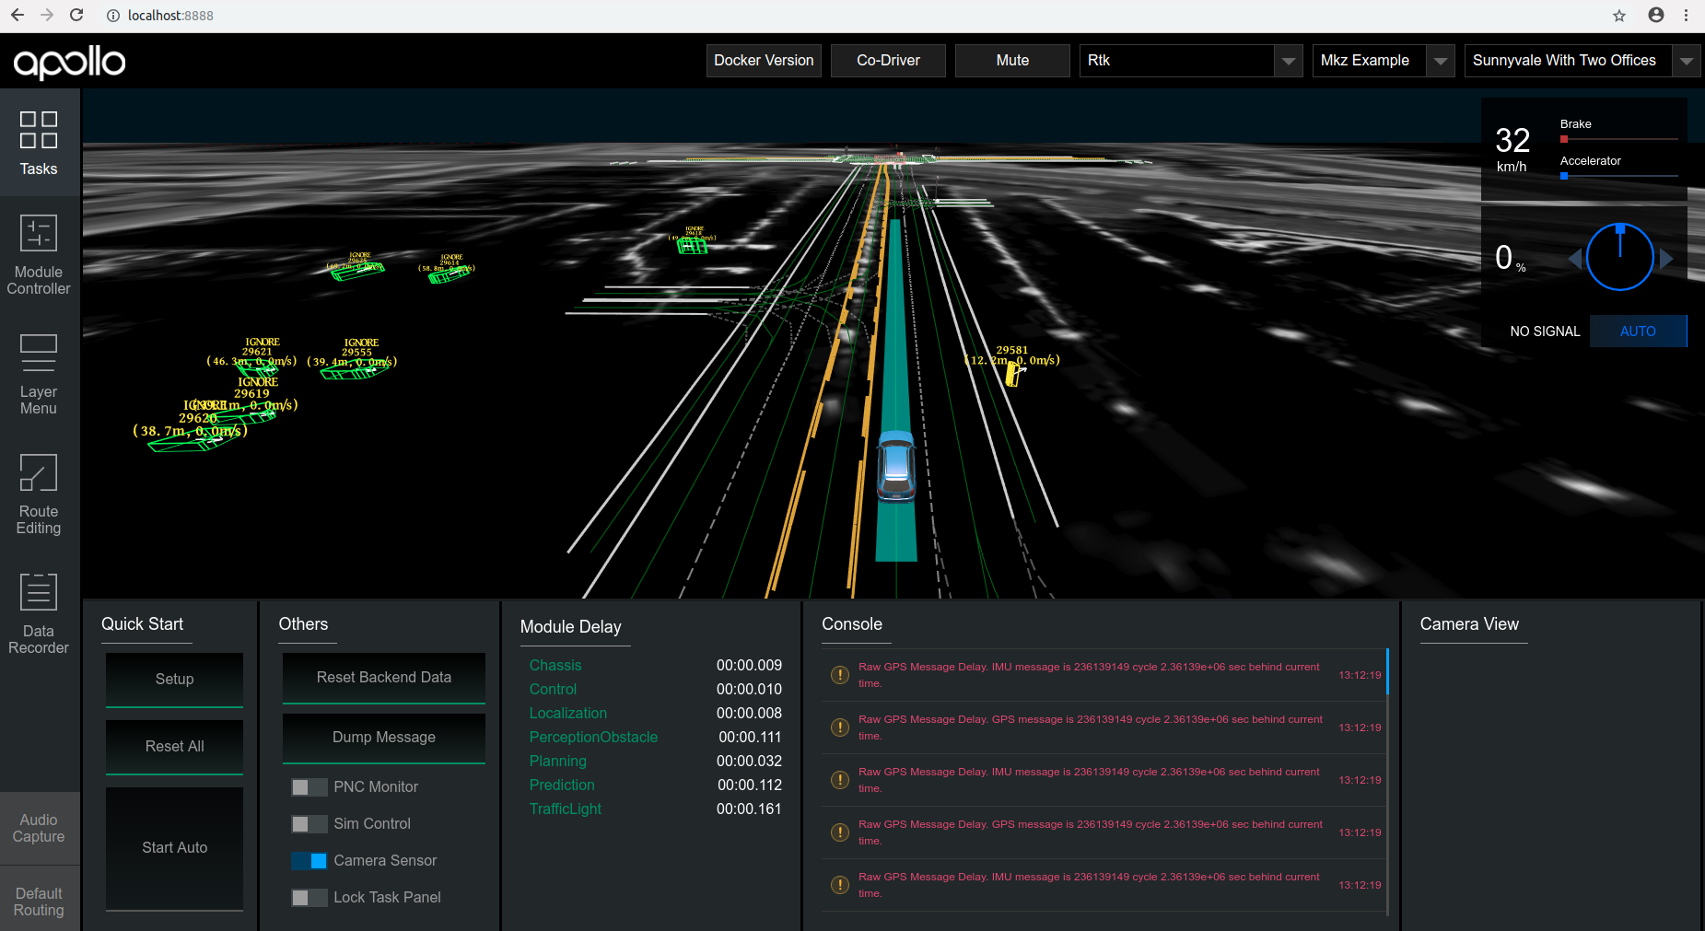
Task: Select Co-Driver in the top bar
Action: 887,61
